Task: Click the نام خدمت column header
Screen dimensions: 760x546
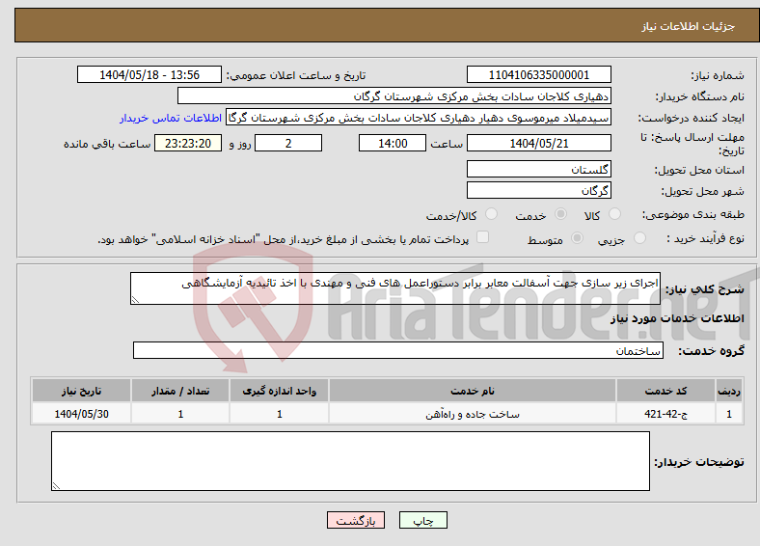Action: point(473,391)
